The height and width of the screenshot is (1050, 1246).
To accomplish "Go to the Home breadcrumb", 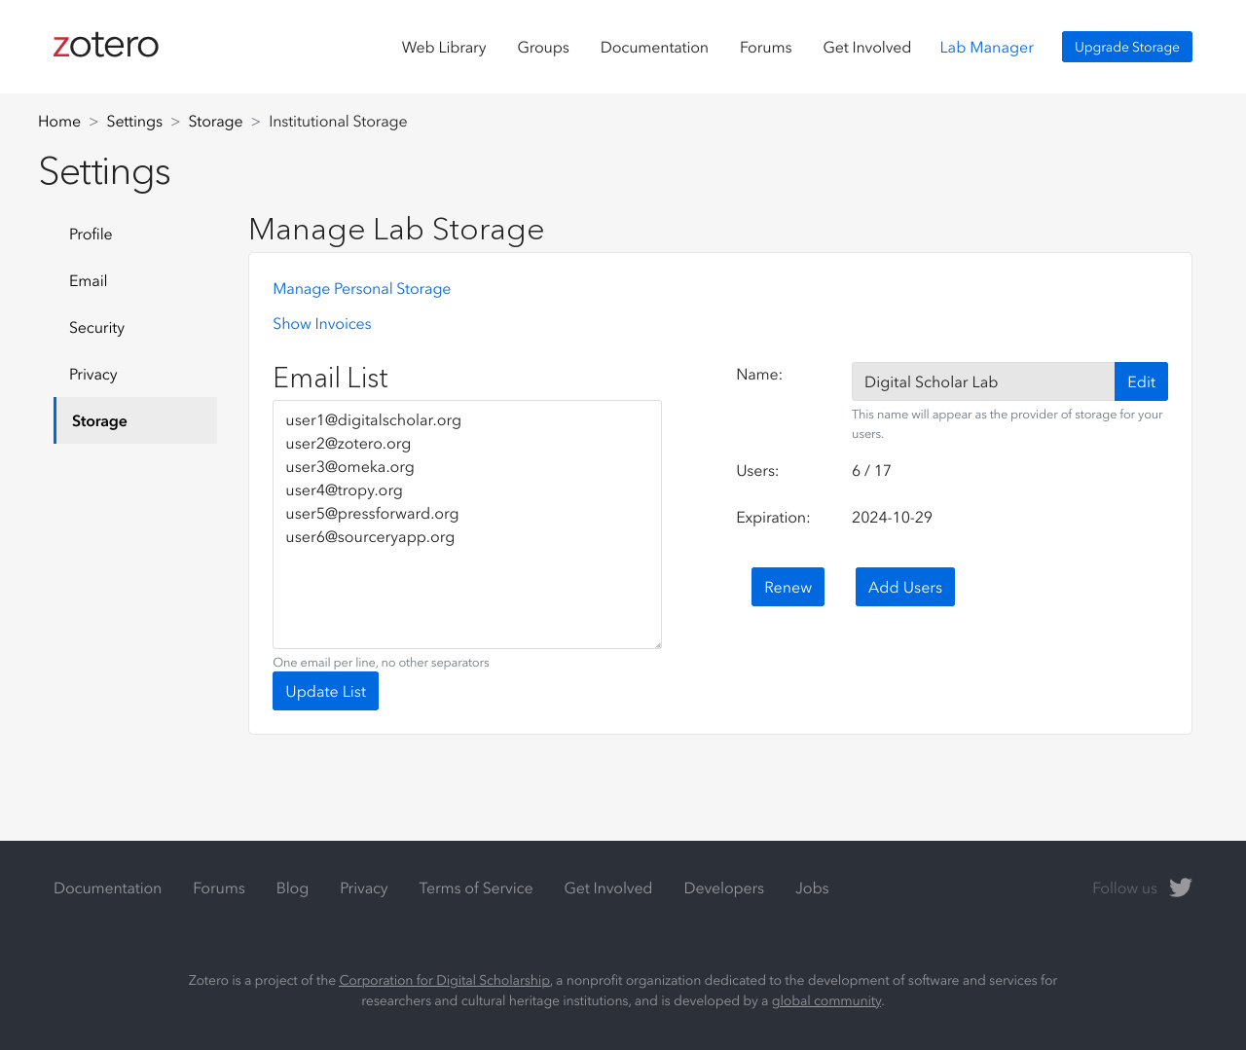I will tap(59, 122).
